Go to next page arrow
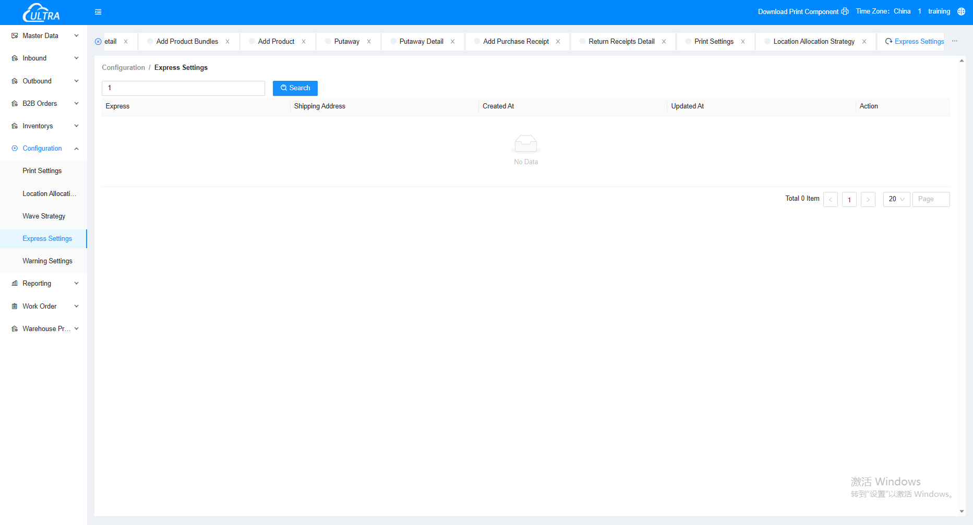 pos(868,200)
